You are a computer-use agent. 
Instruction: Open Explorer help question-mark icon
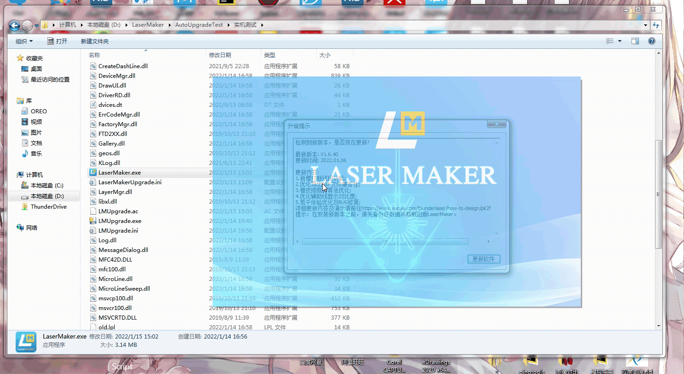click(x=652, y=41)
